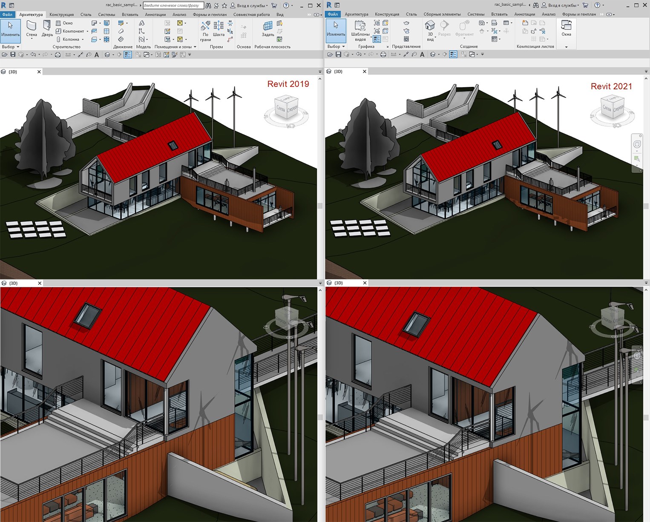Toggle thin lines button in Revit 2021 Графика panel
Image resolution: width=650 pixels, height=522 pixels.
point(377,39)
